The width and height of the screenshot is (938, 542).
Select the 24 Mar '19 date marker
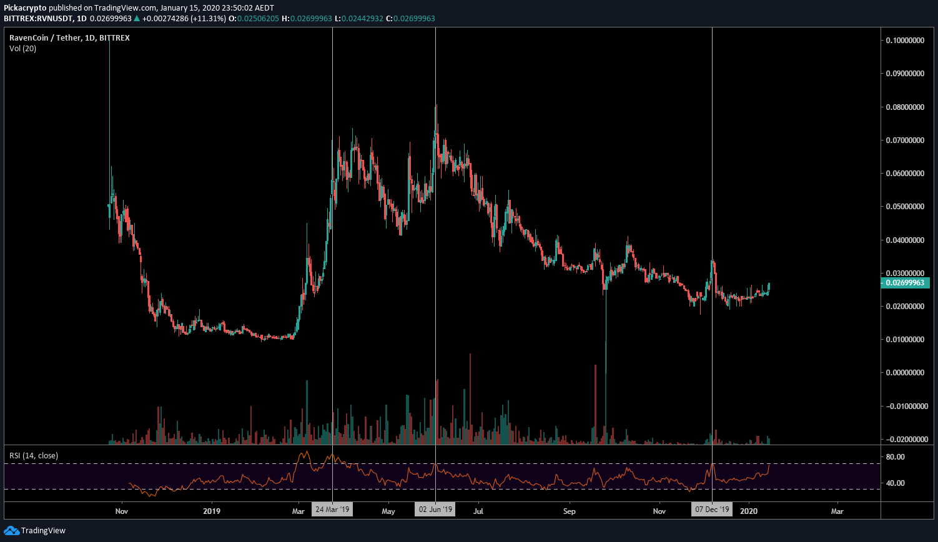(x=332, y=510)
